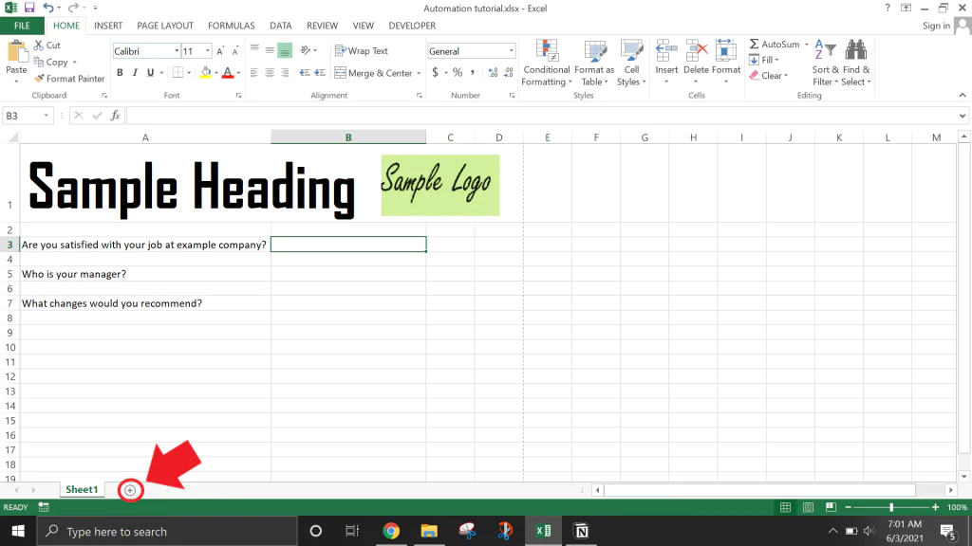The height and width of the screenshot is (546, 972).
Task: Click the Borders icon
Action: tap(178, 72)
